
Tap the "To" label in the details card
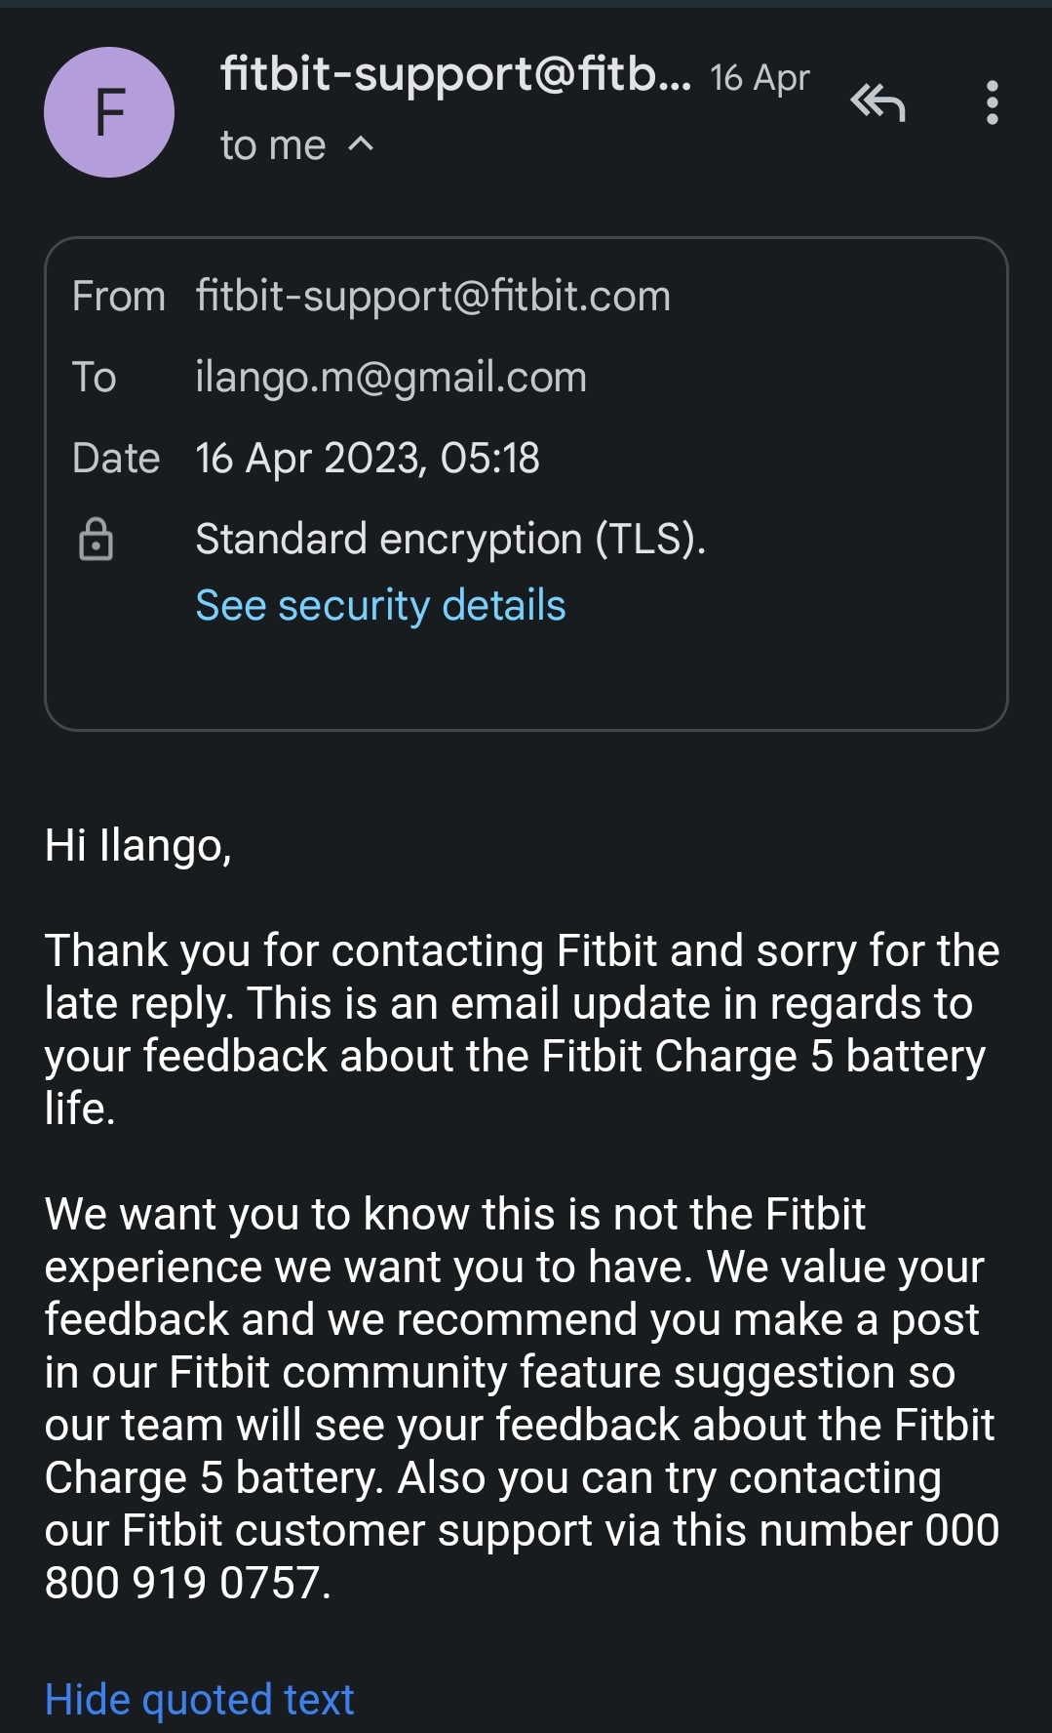coord(95,377)
